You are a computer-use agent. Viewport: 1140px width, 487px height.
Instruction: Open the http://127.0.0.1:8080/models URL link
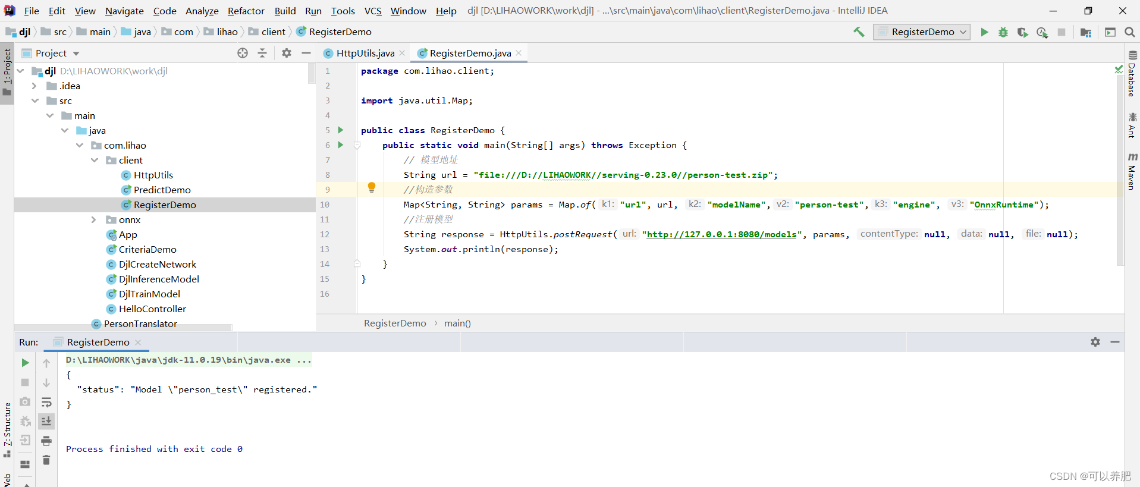(721, 234)
